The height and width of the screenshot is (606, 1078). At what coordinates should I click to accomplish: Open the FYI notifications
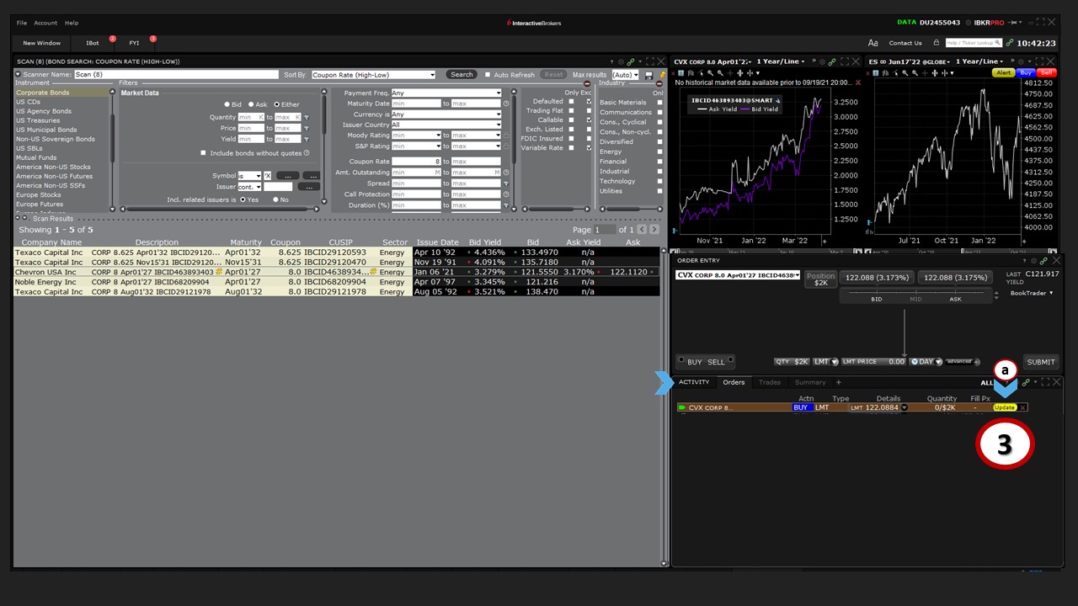coord(135,43)
